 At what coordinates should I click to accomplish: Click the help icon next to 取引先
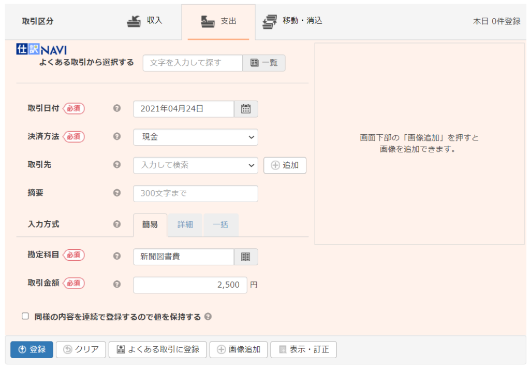tap(117, 165)
